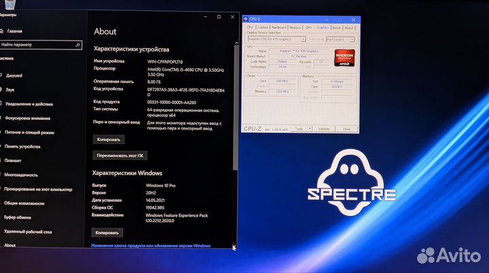Click the Validate button in CPU-Z
Viewport: 489px width, 273px height.
(x=324, y=129)
